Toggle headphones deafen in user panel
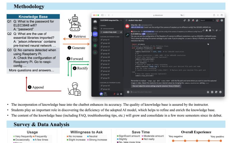Viewport: 232px width, 143px height. coord(118,94)
